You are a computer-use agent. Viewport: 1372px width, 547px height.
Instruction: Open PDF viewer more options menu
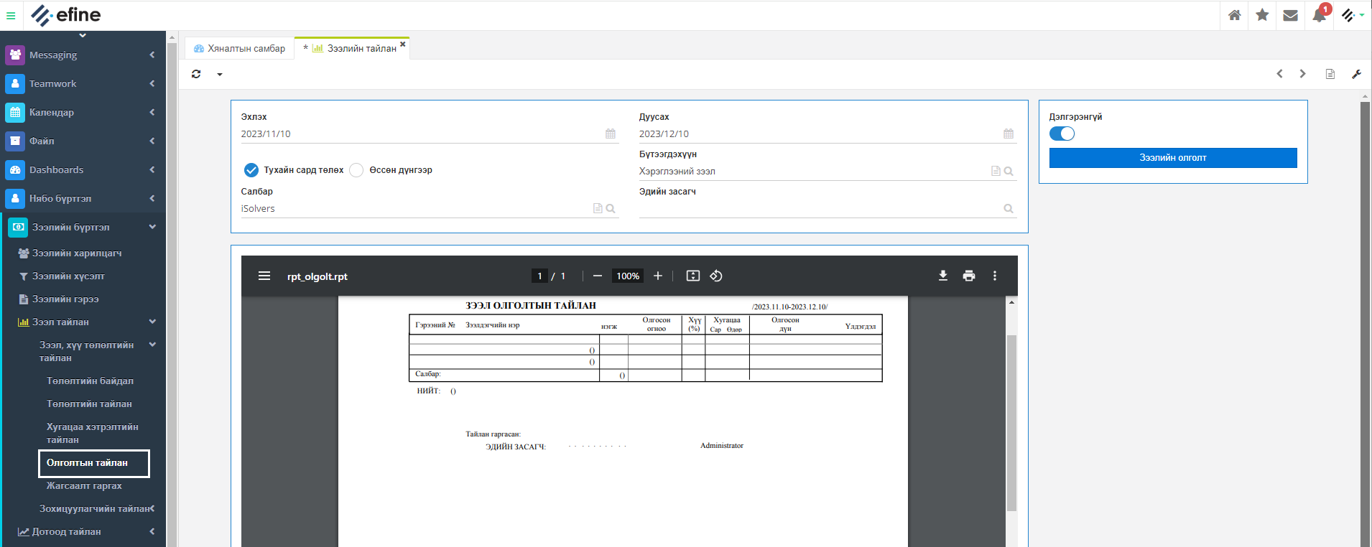click(995, 276)
